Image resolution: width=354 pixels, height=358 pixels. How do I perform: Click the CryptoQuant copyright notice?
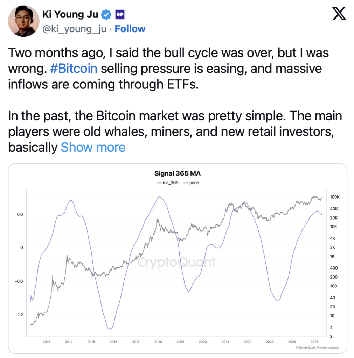[317, 348]
